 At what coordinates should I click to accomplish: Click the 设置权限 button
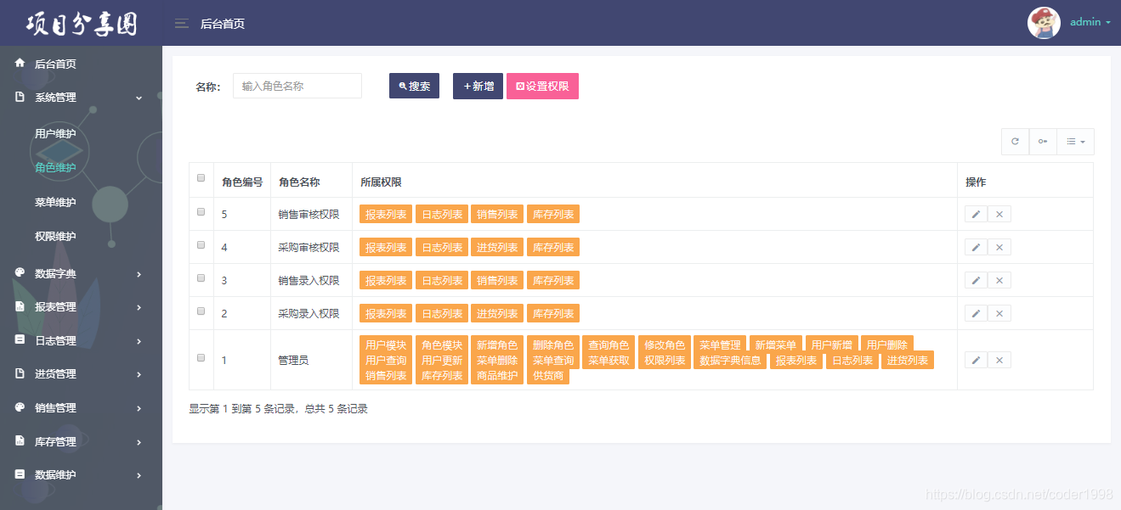(542, 86)
